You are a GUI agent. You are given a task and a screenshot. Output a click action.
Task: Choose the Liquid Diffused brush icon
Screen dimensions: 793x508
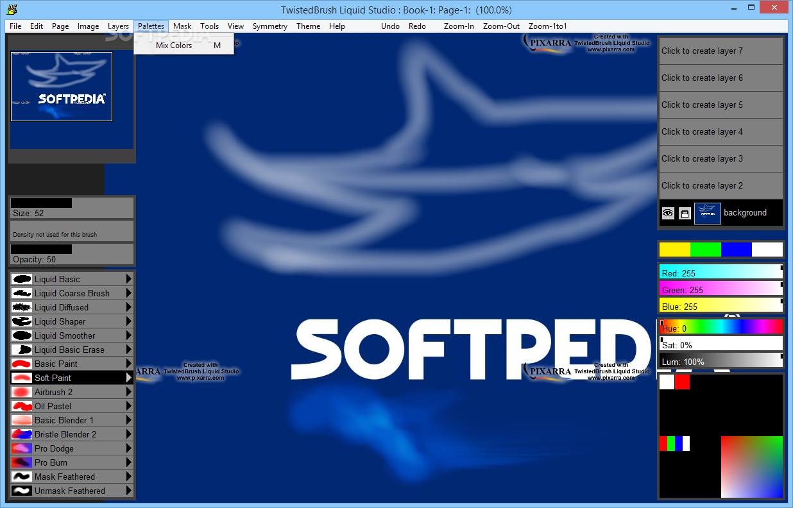coord(22,307)
